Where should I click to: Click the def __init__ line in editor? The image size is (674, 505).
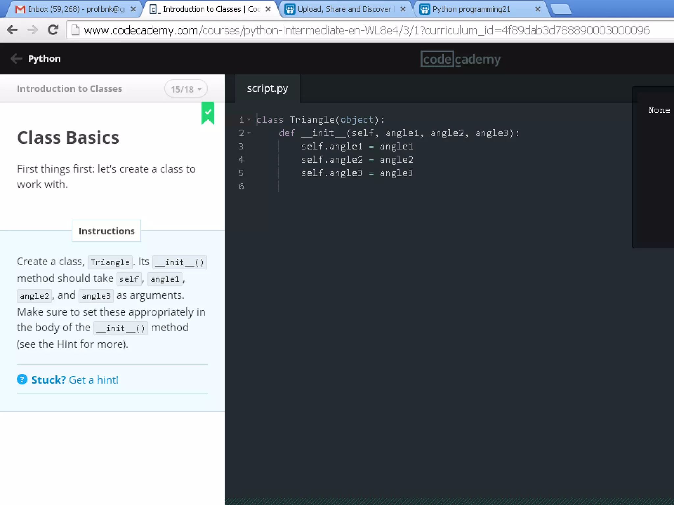pyautogui.click(x=399, y=133)
